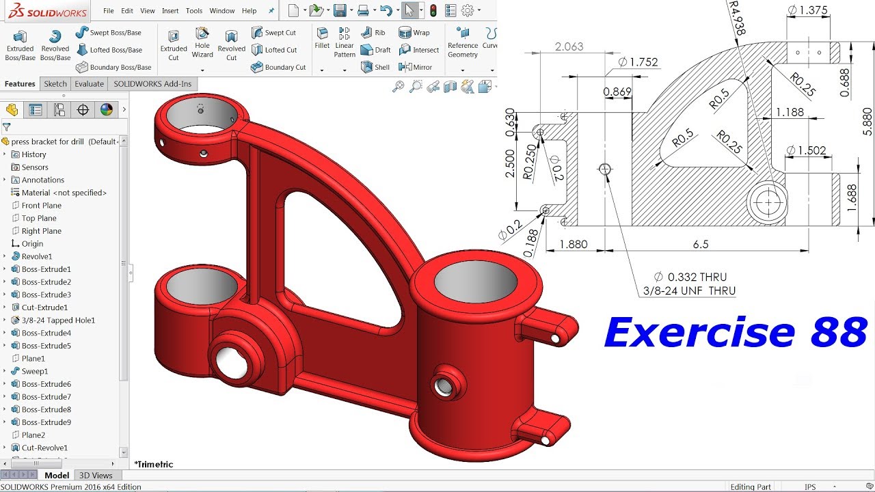Select the Wrap feature tool
Viewport: 875px width, 492px height.
tap(414, 32)
